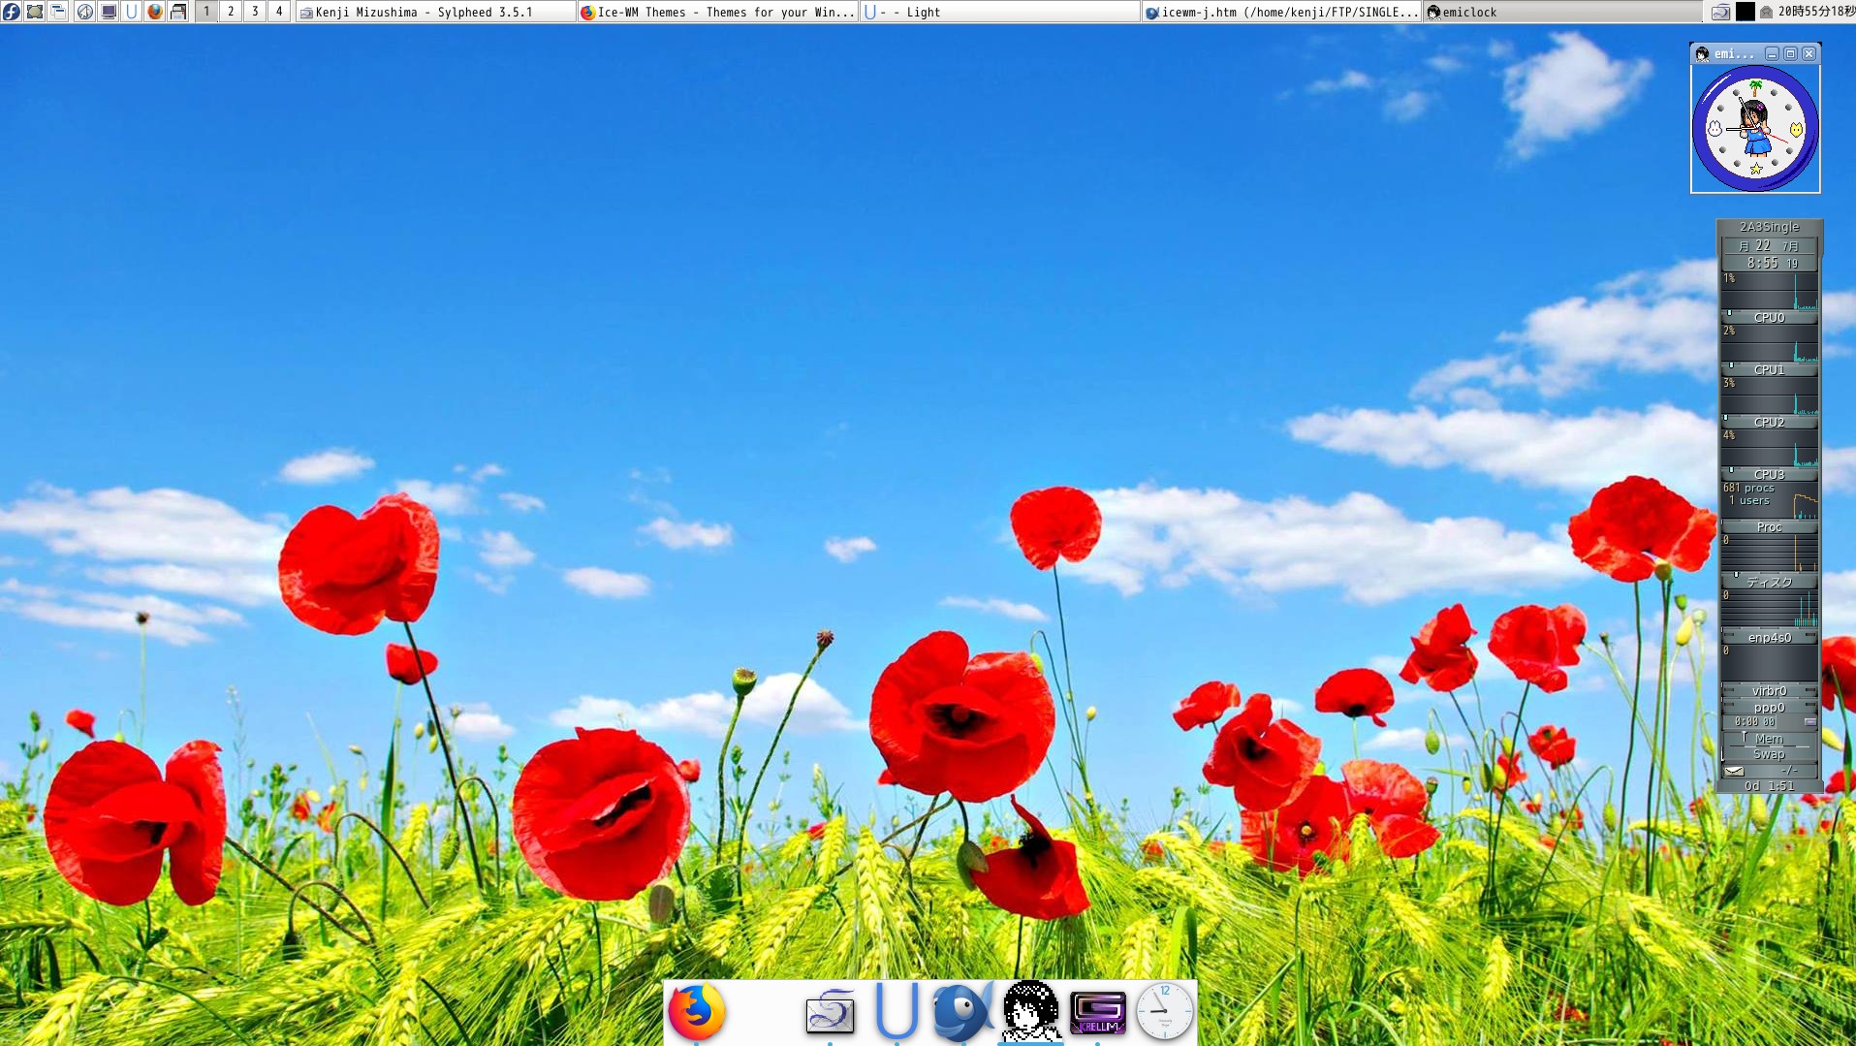Image resolution: width=1856 pixels, height=1046 pixels.
Task: Open GKrellM from the bottom dock
Action: (x=1097, y=1013)
